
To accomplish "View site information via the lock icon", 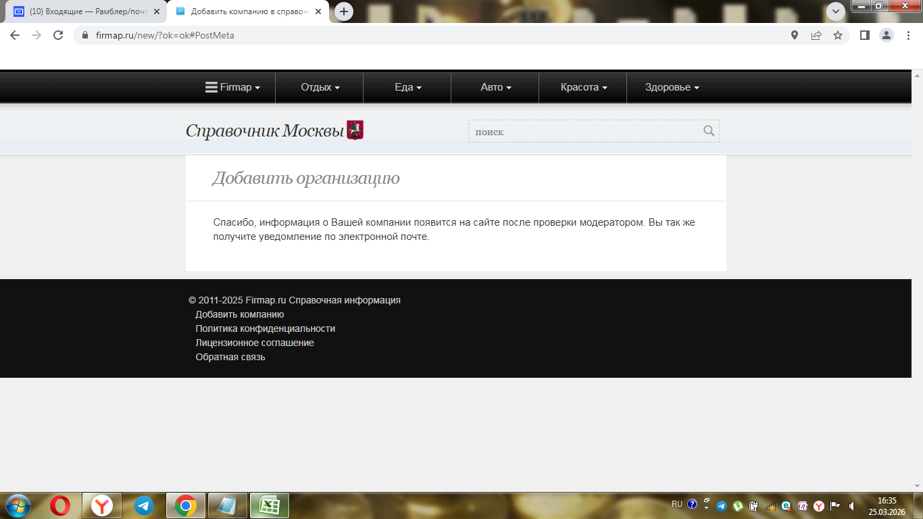I will point(84,35).
